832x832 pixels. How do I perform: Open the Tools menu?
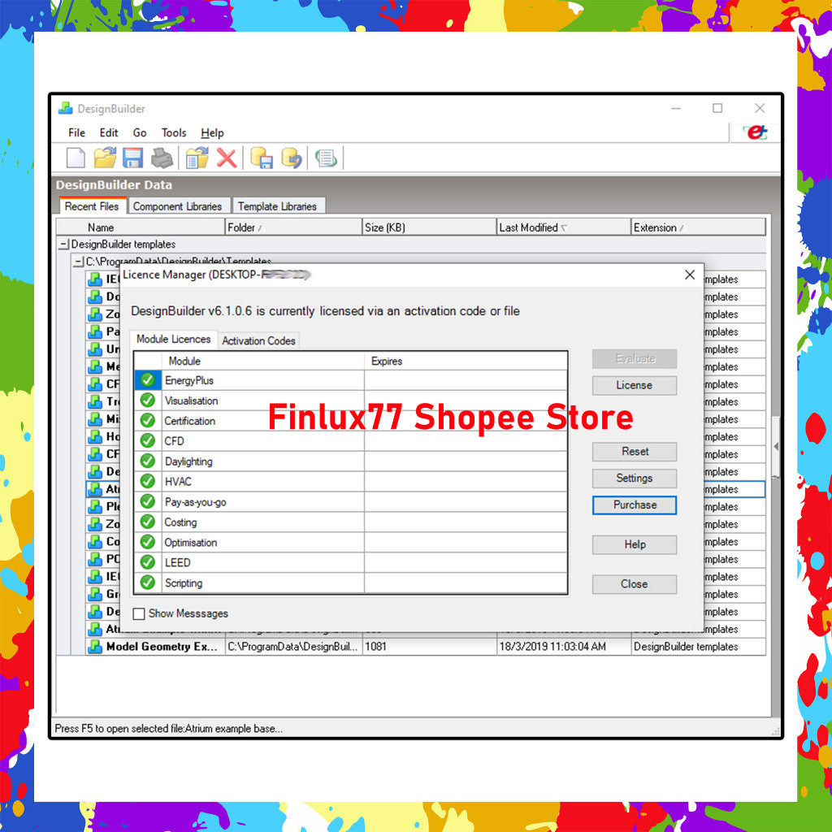[173, 132]
